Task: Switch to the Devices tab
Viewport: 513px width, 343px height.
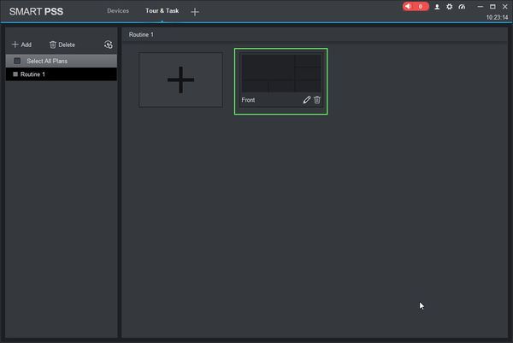Action: 118,11
